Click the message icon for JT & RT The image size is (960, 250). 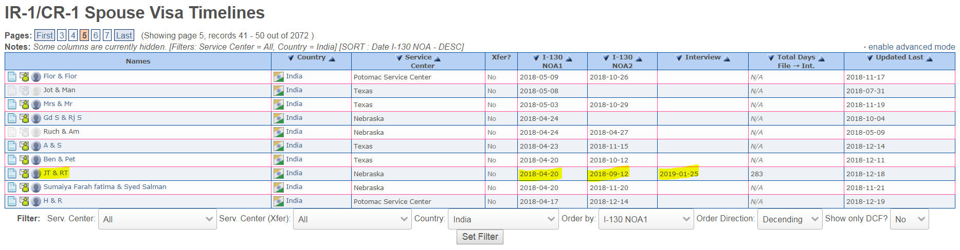point(24,174)
